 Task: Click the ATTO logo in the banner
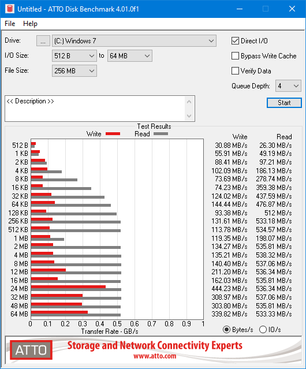[31, 350]
